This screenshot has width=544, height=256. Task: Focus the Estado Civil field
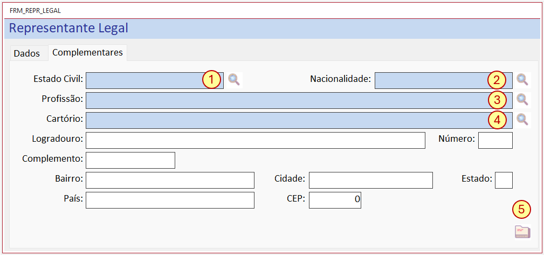tap(155, 80)
